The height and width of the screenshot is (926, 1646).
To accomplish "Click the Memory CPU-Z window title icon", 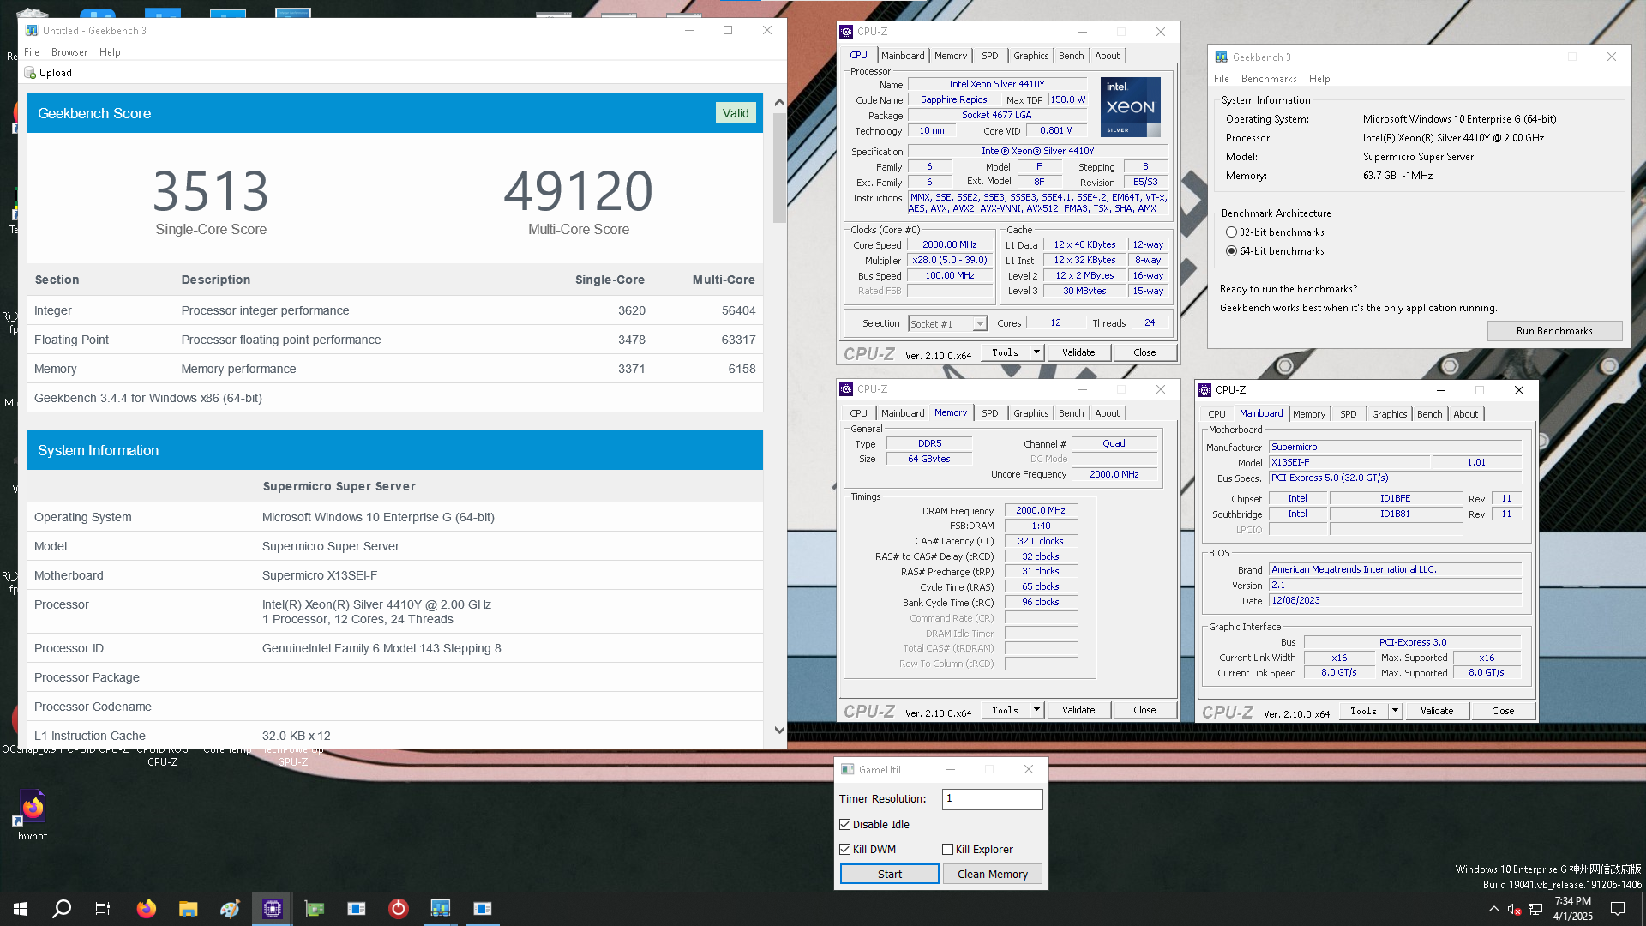I will pyautogui.click(x=846, y=389).
